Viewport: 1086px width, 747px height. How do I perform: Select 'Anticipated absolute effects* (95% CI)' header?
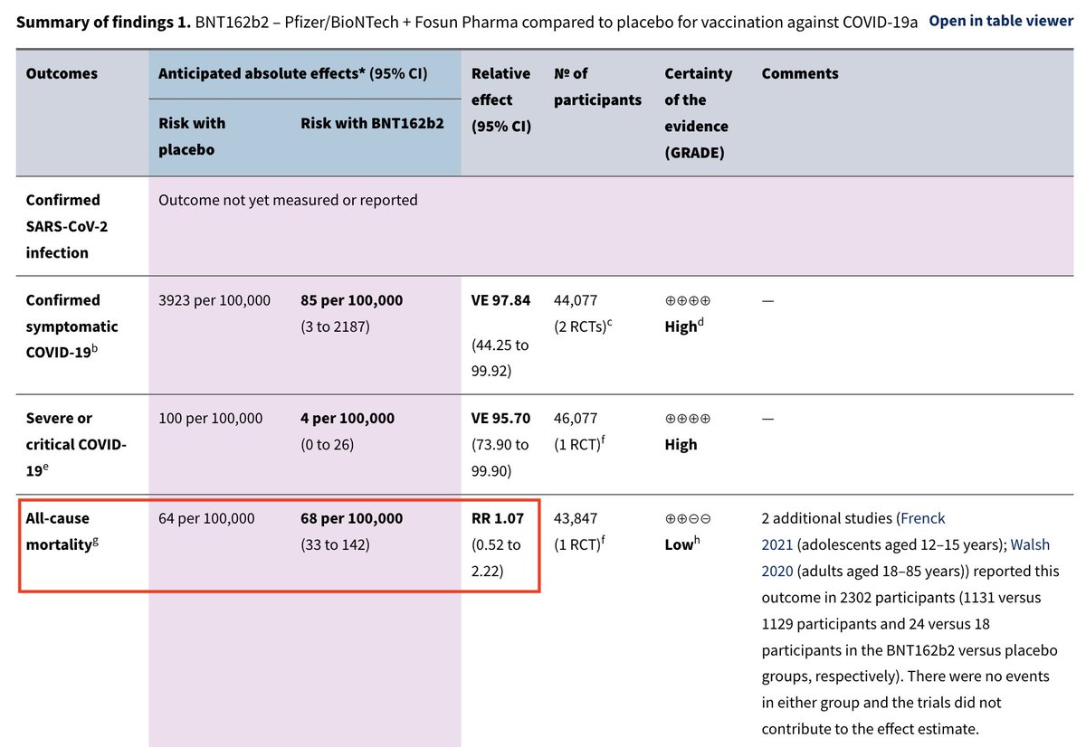[292, 74]
